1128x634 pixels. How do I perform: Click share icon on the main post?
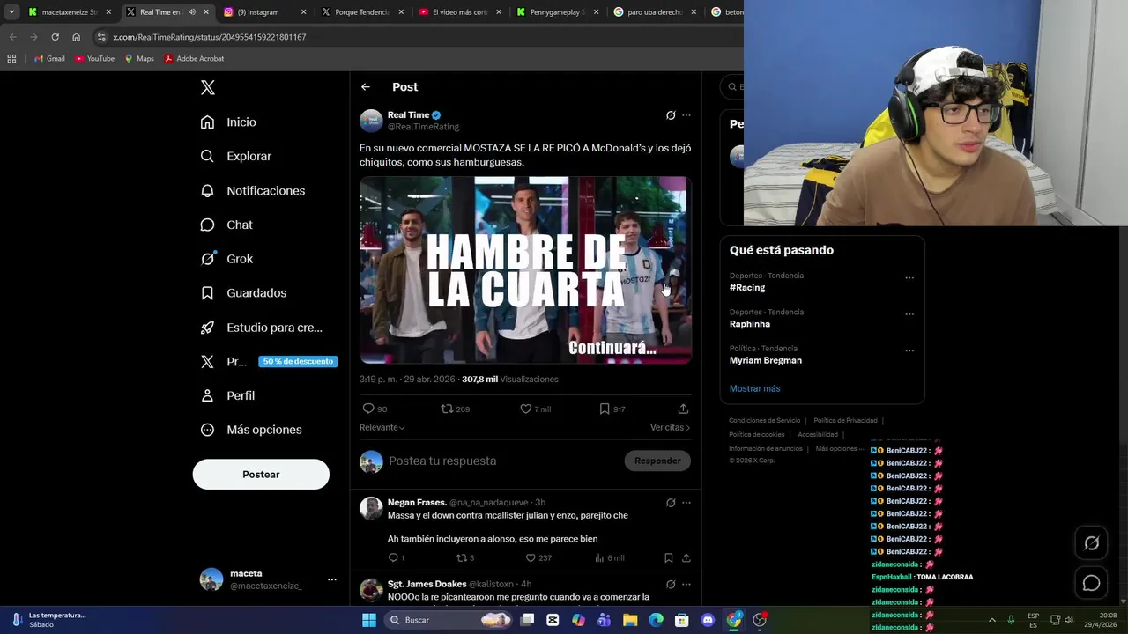[x=683, y=409]
